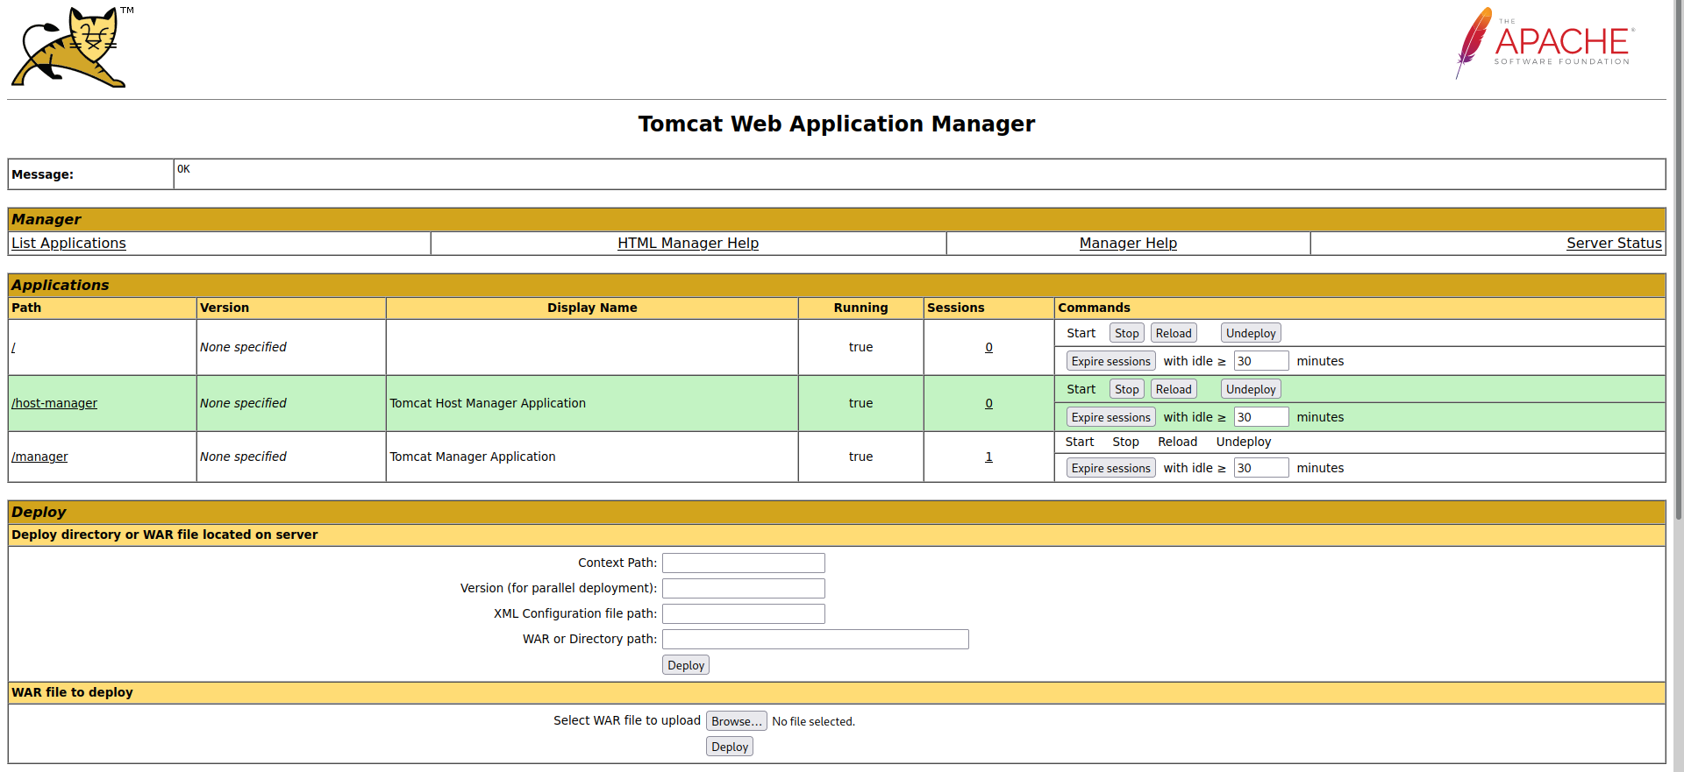Focus the Context Path input field
1684x772 pixels.
pos(744,563)
